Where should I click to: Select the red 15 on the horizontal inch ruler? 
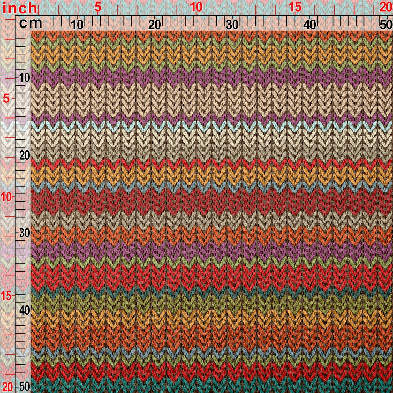pyautogui.click(x=295, y=8)
